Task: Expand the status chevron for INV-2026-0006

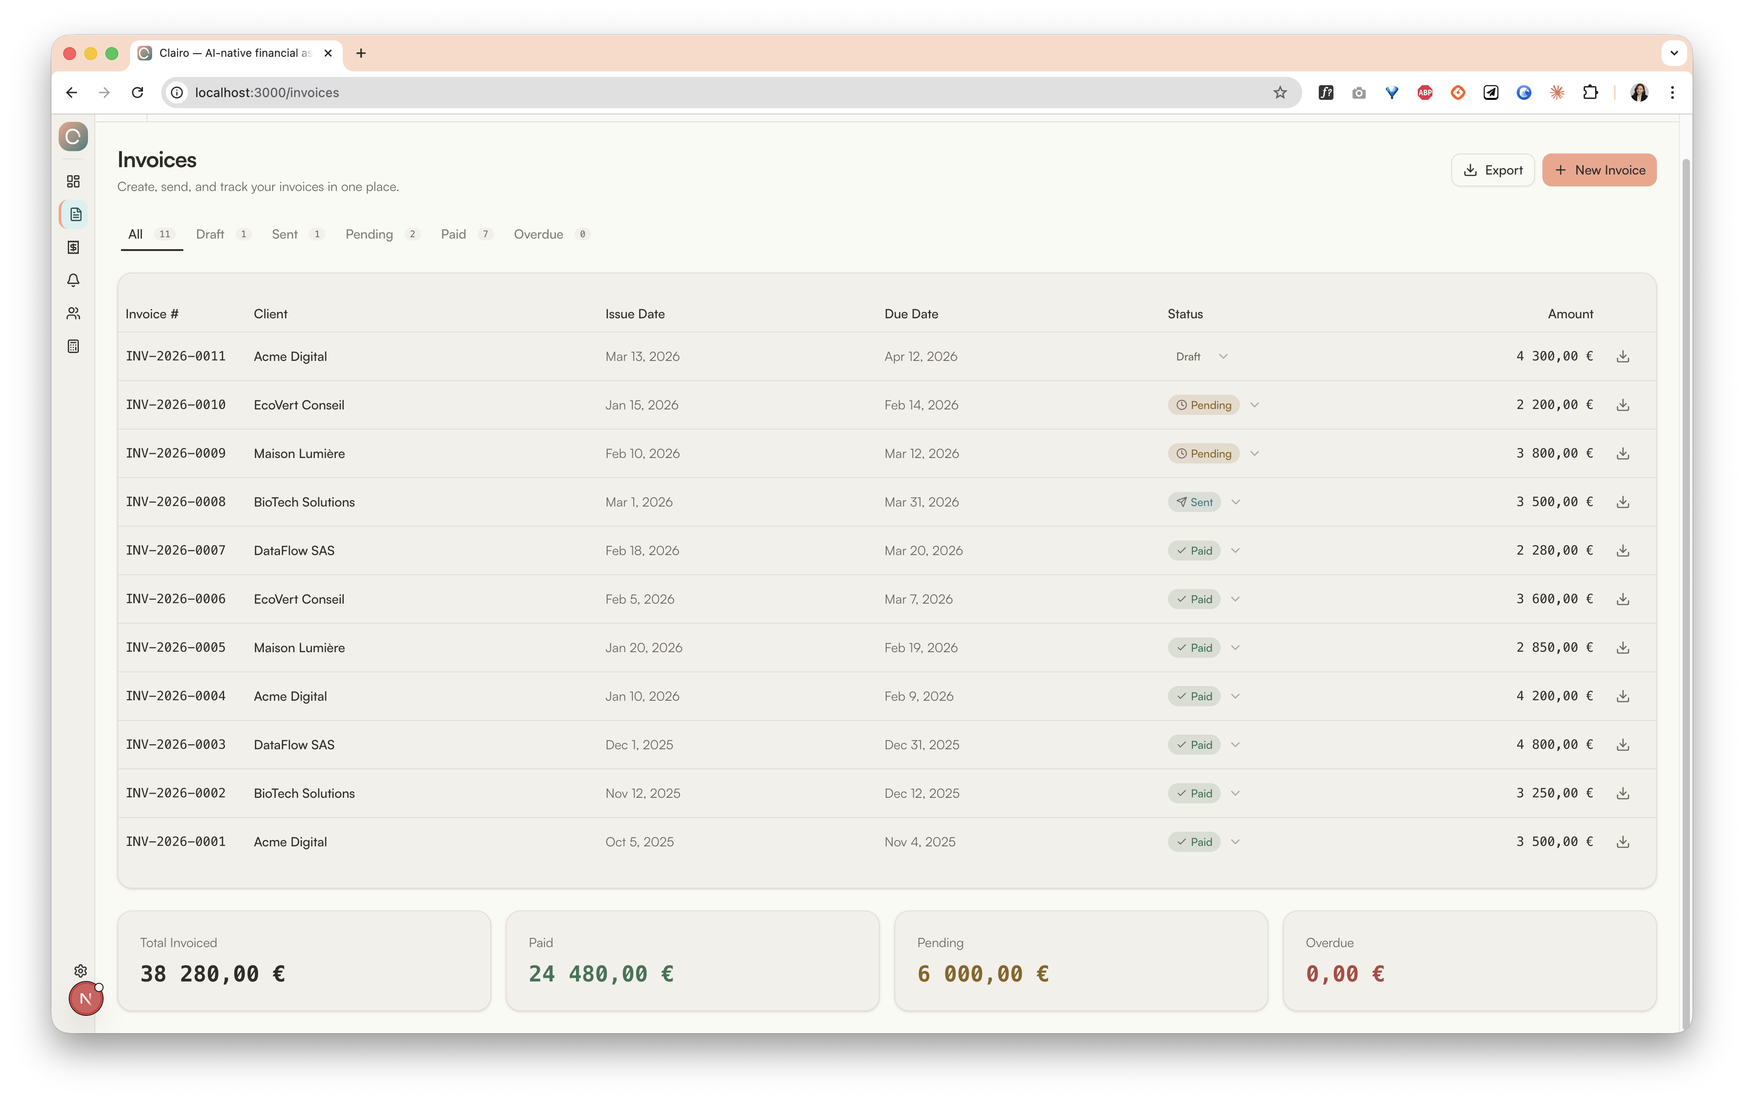Action: (1235, 599)
